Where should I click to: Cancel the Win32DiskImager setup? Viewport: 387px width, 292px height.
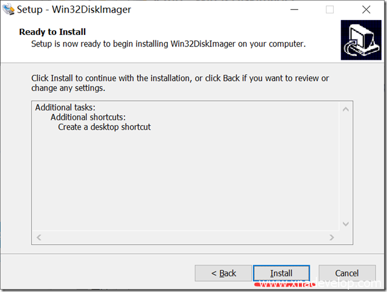tap(347, 273)
